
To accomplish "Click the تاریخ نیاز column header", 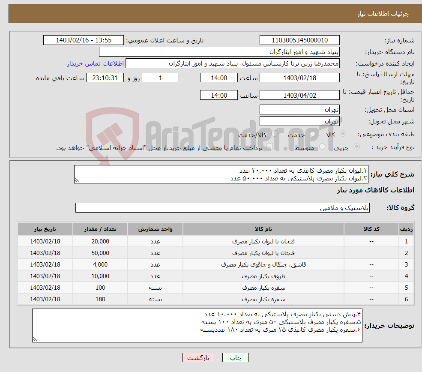I will click(x=45, y=229).
